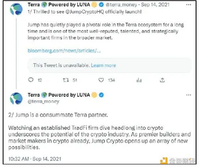View analytics bar-chart icon on first tweet

click(139, 80)
